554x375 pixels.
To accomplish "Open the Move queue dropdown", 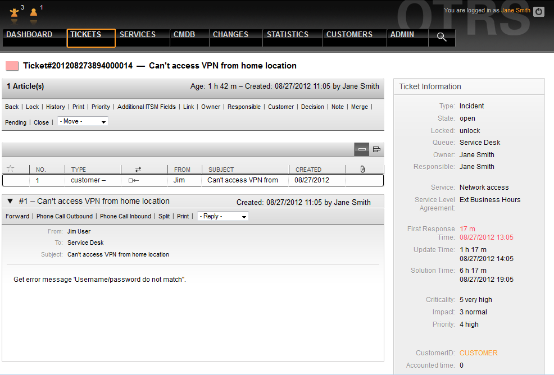I will click(83, 121).
